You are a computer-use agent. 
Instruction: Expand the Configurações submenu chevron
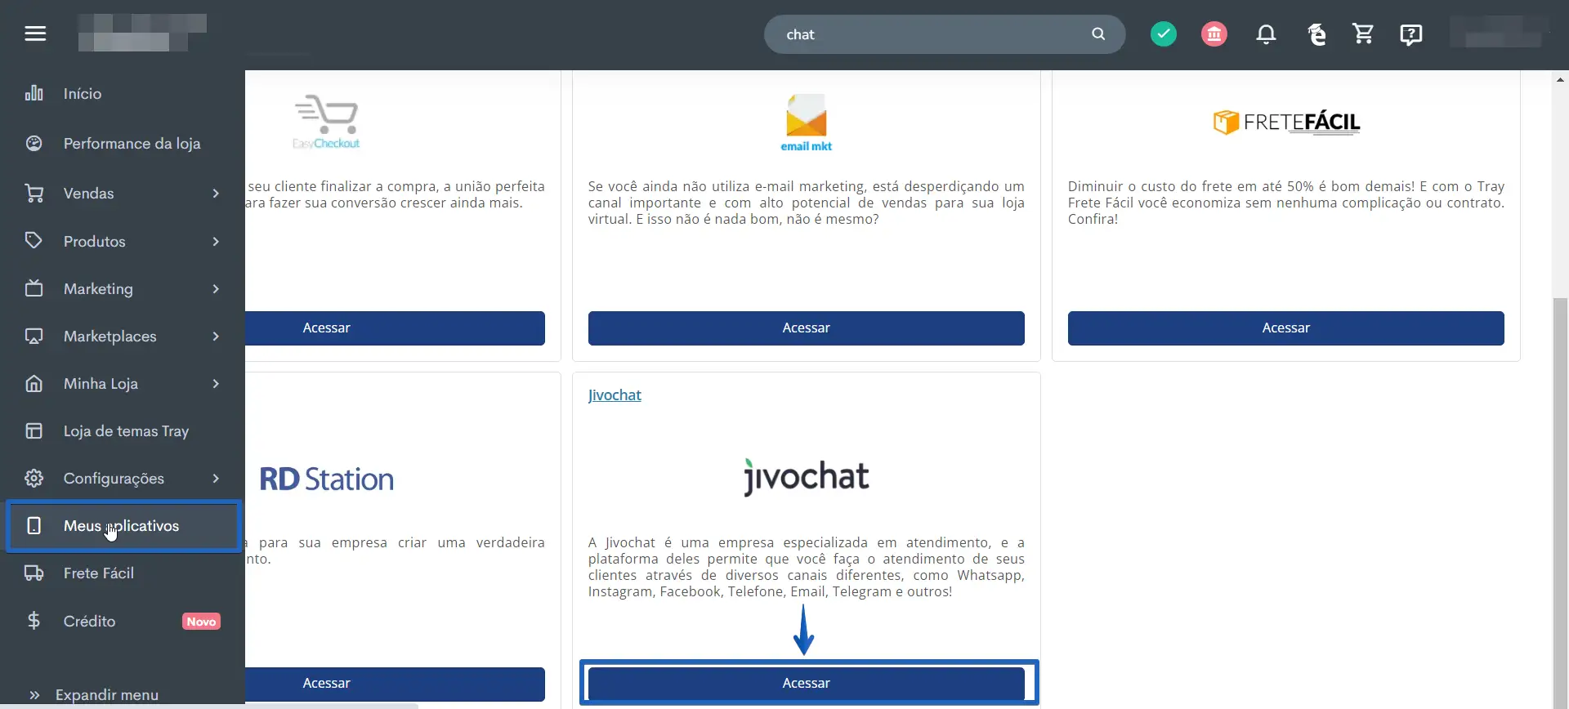[x=216, y=478]
